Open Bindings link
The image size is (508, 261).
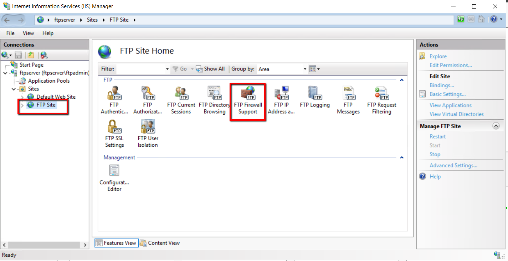[442, 85]
